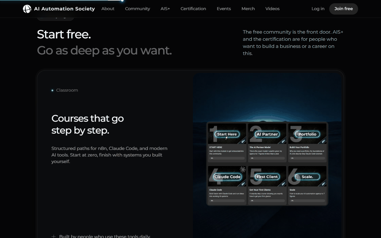Viewport: 381px width, 238px height.
Task: Click the 'Go as deep as you want.' subheading
Action: click(x=104, y=51)
